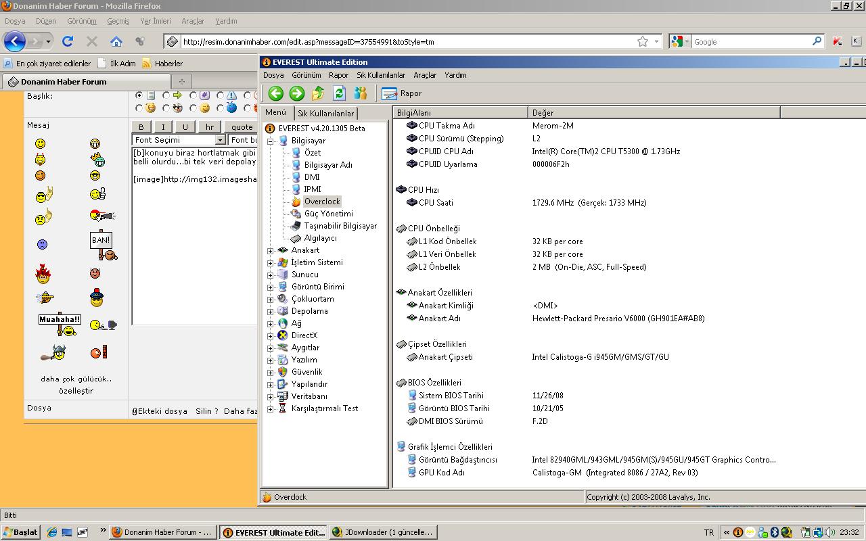Insert the police cap smiley
The height and width of the screenshot is (541, 866).
coord(97,298)
